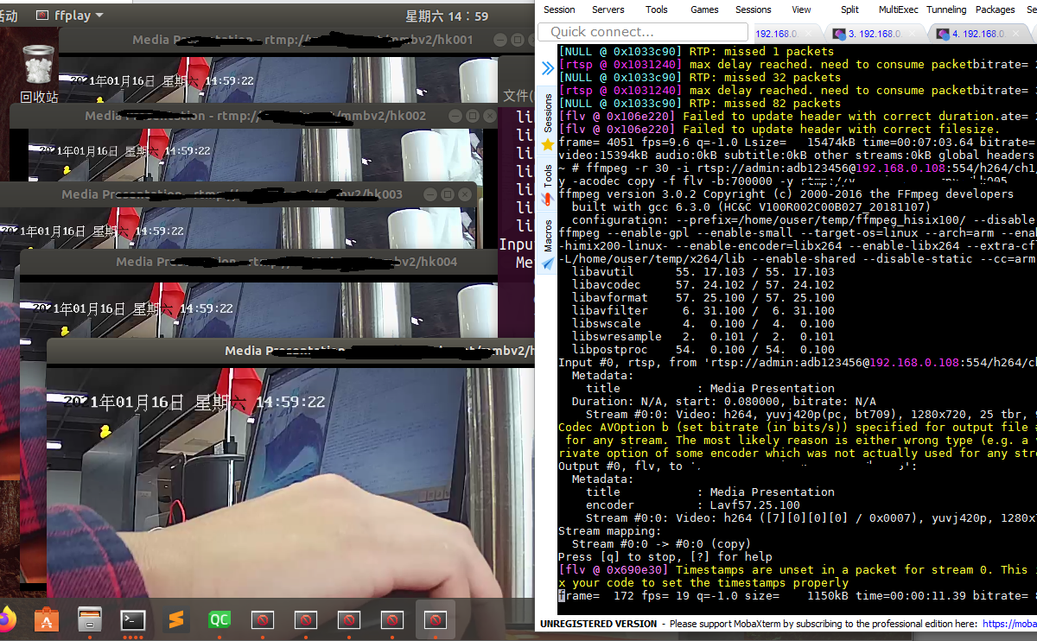Image resolution: width=1037 pixels, height=641 pixels.
Task: Maximize the hk002 ffplay window
Action: [472, 116]
